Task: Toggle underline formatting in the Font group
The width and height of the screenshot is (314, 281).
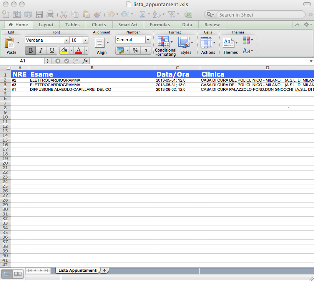Action: 51,50
